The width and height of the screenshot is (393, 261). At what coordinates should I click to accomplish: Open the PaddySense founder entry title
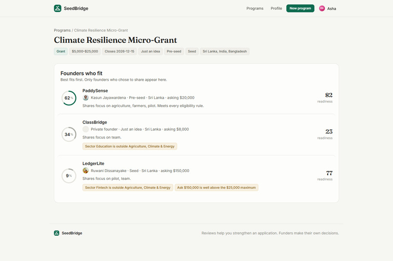(x=95, y=91)
